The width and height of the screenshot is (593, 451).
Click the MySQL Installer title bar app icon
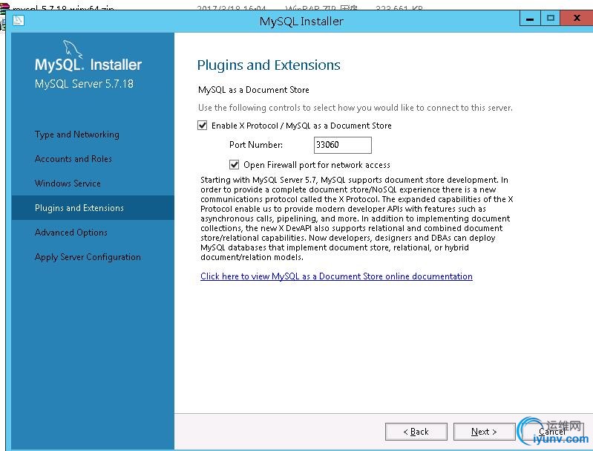(18, 21)
